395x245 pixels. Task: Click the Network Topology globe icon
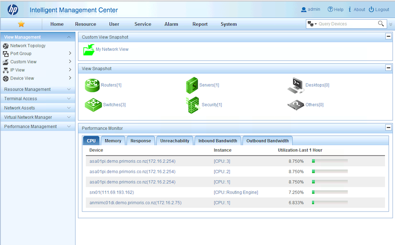click(5, 46)
